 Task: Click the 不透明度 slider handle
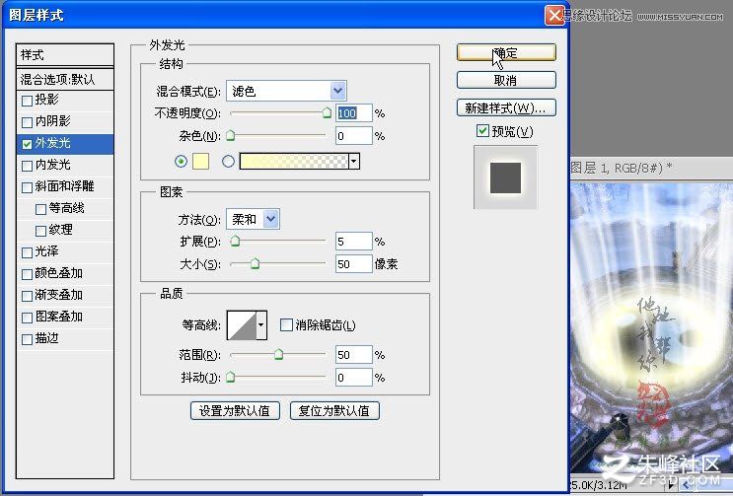(327, 113)
